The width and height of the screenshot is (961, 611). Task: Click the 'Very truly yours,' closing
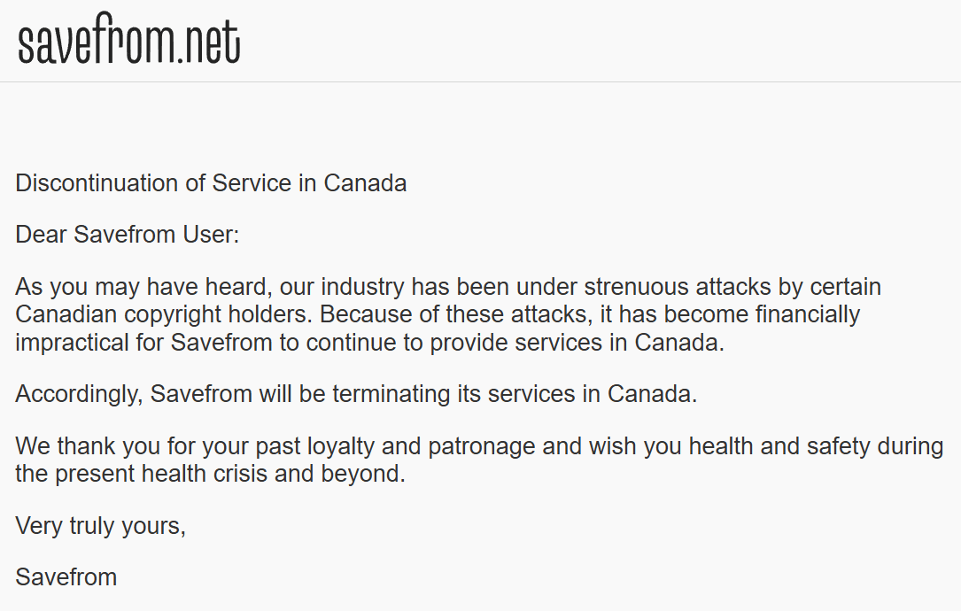pos(100,526)
